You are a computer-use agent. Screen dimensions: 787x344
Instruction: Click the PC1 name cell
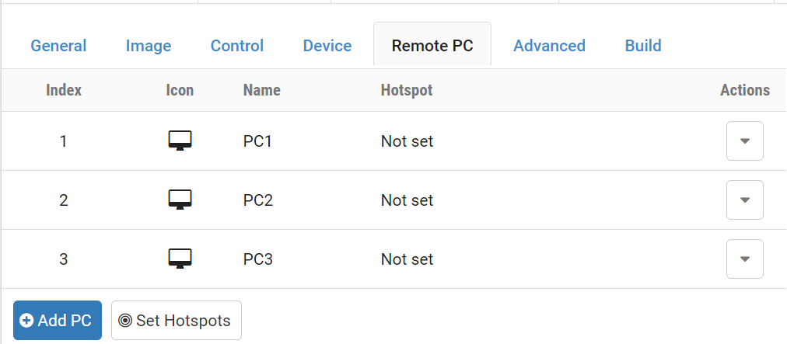257,141
